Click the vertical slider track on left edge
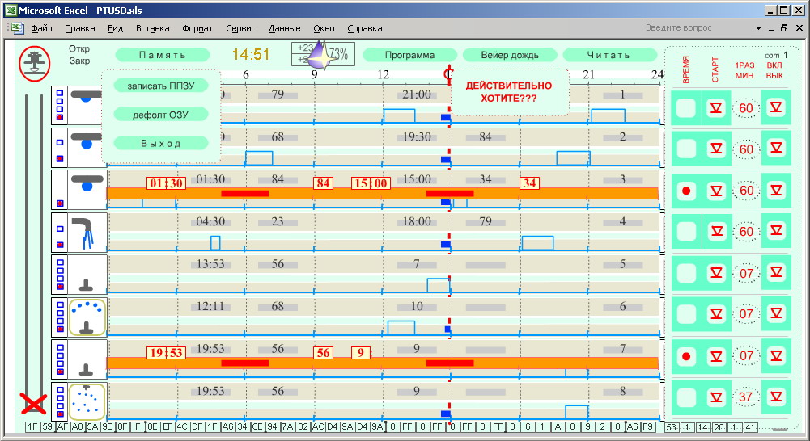The image size is (810, 441). point(28,242)
